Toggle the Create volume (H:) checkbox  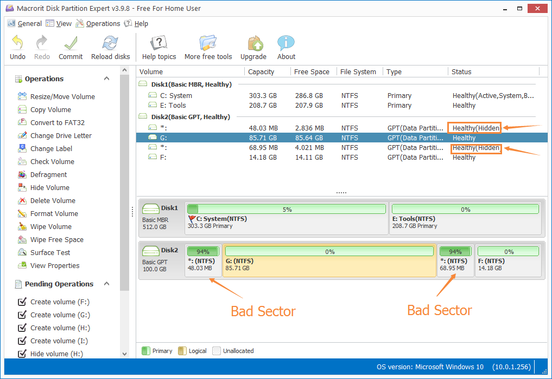point(22,328)
